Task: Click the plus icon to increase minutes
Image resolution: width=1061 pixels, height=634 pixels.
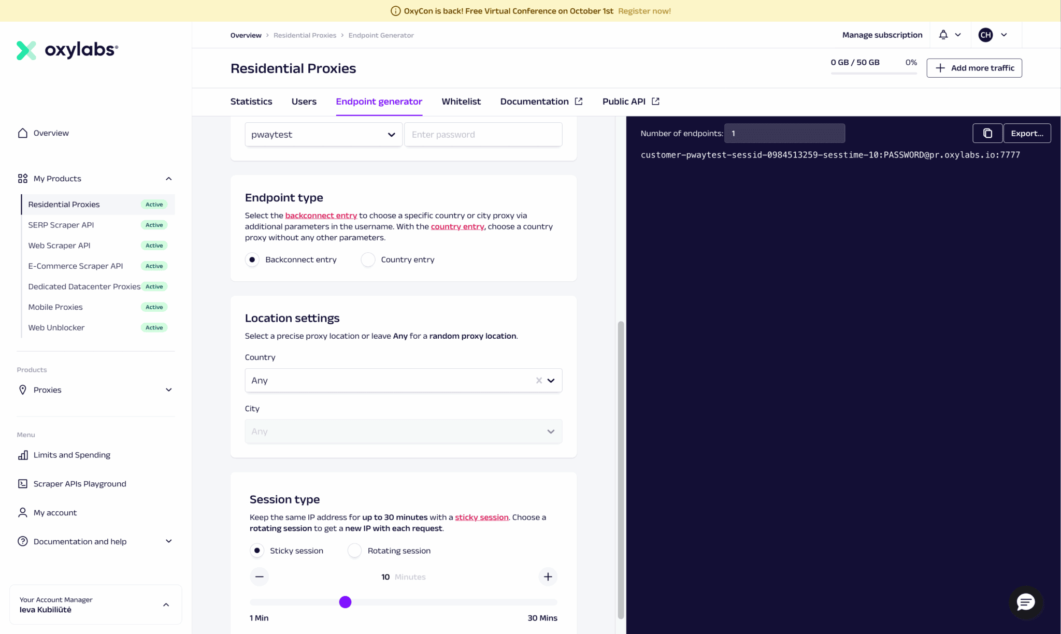Action: (548, 577)
